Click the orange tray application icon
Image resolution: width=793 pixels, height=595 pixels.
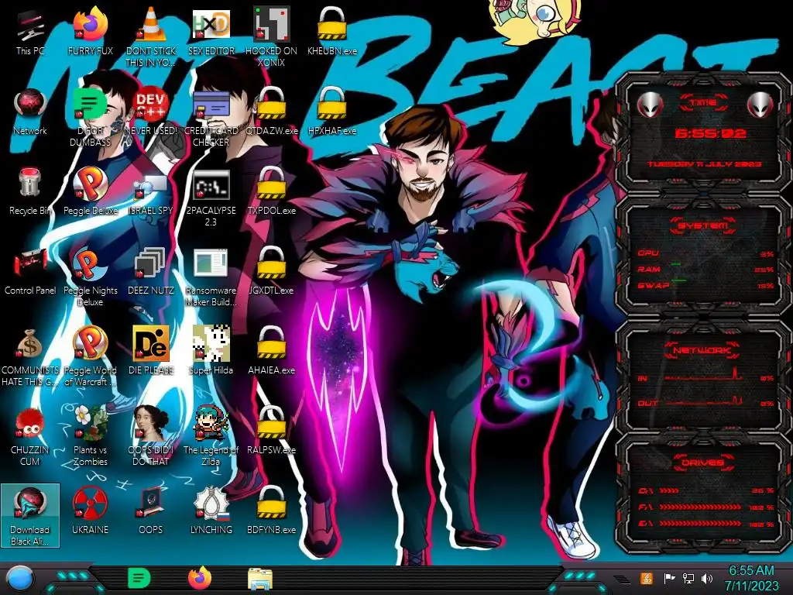coord(647,578)
